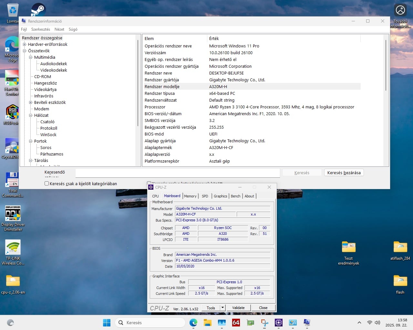The width and height of the screenshot is (413, 330).
Task: Collapse the Tárolás tree node
Action: point(30,161)
